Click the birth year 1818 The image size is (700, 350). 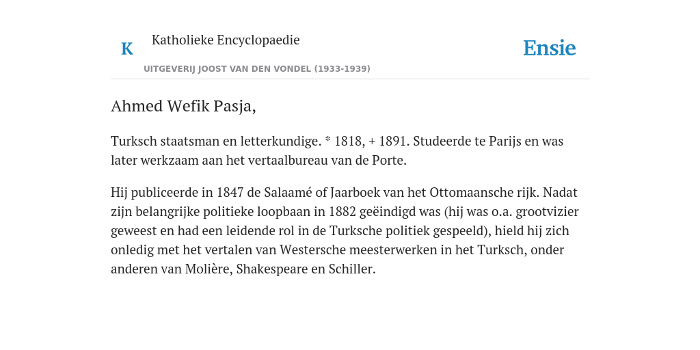coord(349,142)
